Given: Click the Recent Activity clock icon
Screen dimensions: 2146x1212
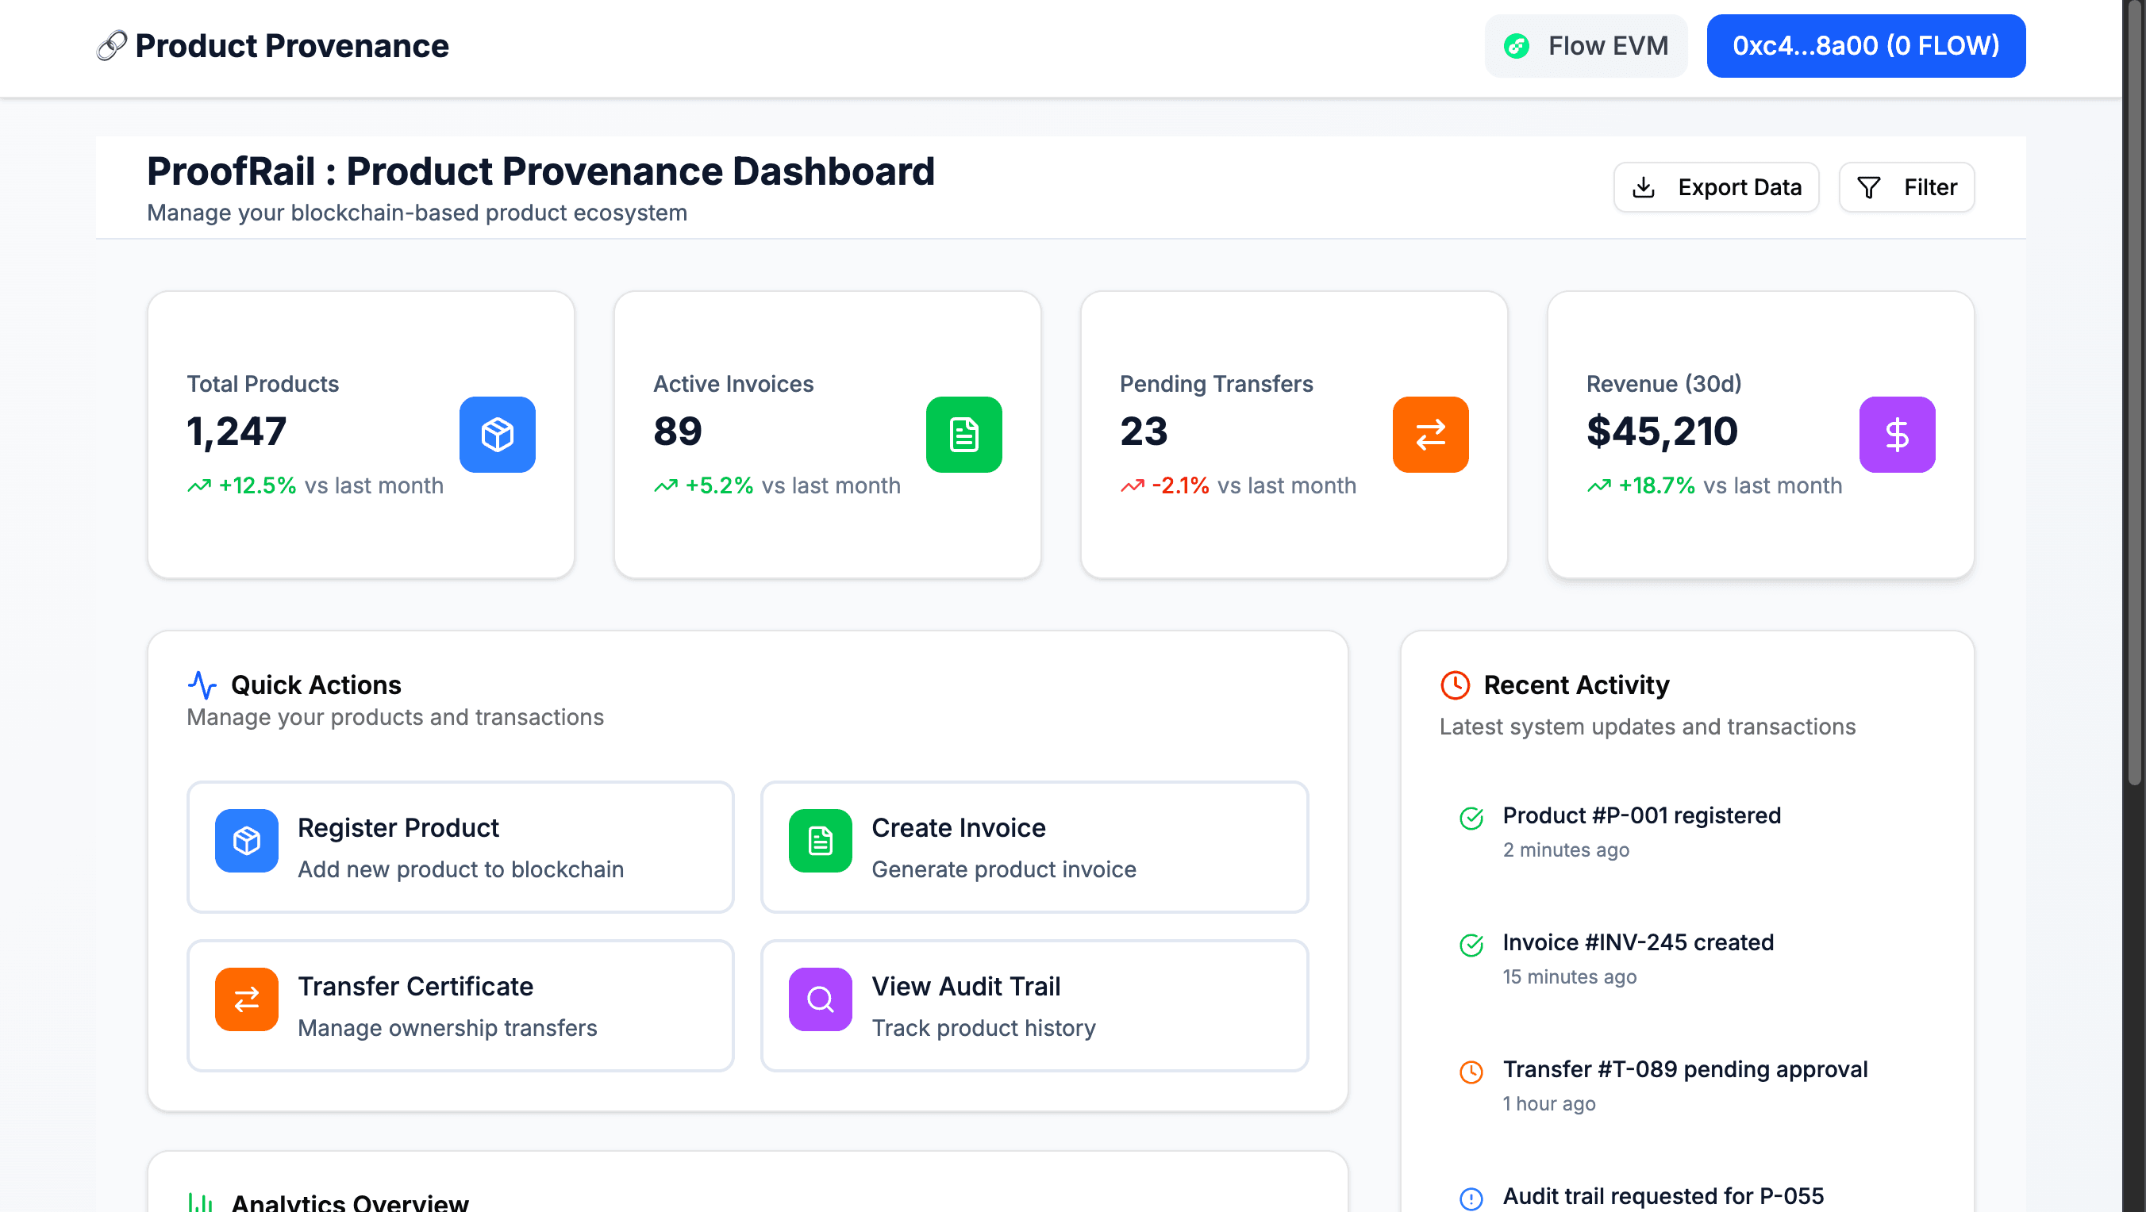Looking at the screenshot, I should tap(1455, 685).
